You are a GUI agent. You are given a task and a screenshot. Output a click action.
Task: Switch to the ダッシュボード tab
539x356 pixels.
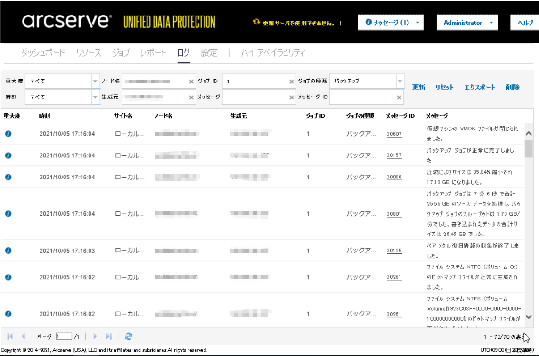(43, 53)
